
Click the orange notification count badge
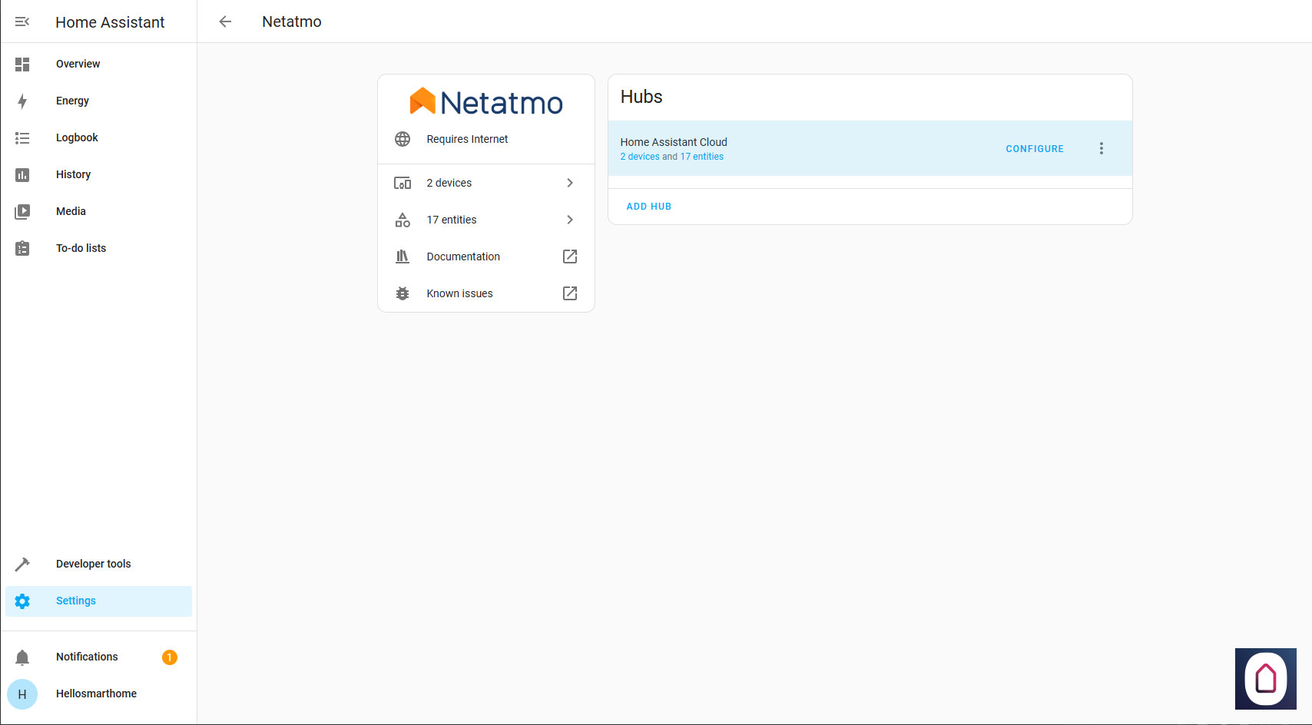(x=170, y=657)
